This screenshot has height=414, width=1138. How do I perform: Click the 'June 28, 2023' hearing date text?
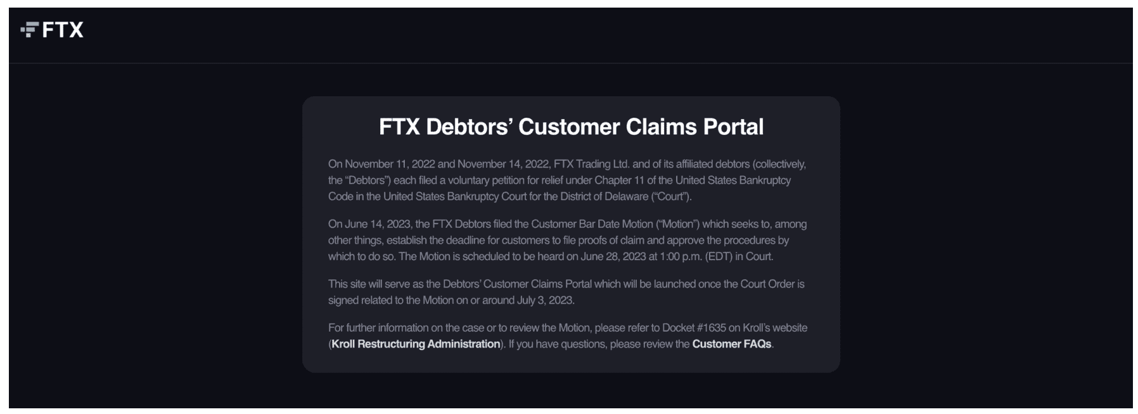612,256
